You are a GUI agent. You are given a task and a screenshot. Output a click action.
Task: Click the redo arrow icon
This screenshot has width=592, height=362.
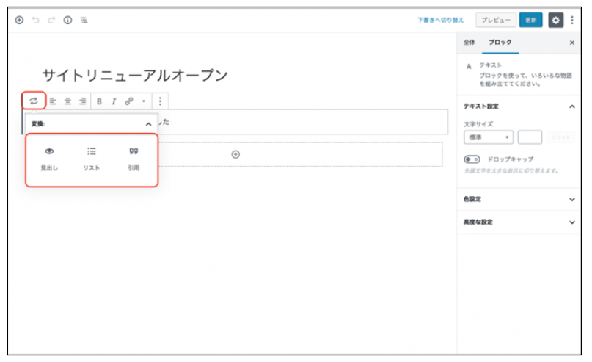click(51, 21)
